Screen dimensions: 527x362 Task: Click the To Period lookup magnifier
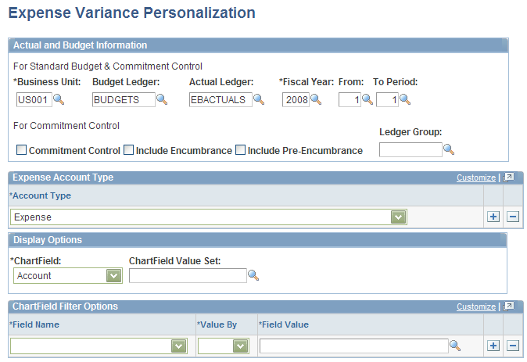pos(405,99)
